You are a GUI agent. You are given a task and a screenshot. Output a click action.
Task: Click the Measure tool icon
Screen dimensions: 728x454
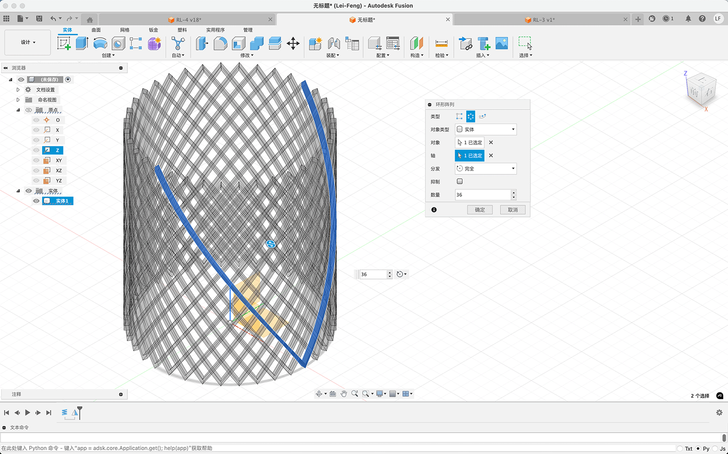click(x=441, y=44)
